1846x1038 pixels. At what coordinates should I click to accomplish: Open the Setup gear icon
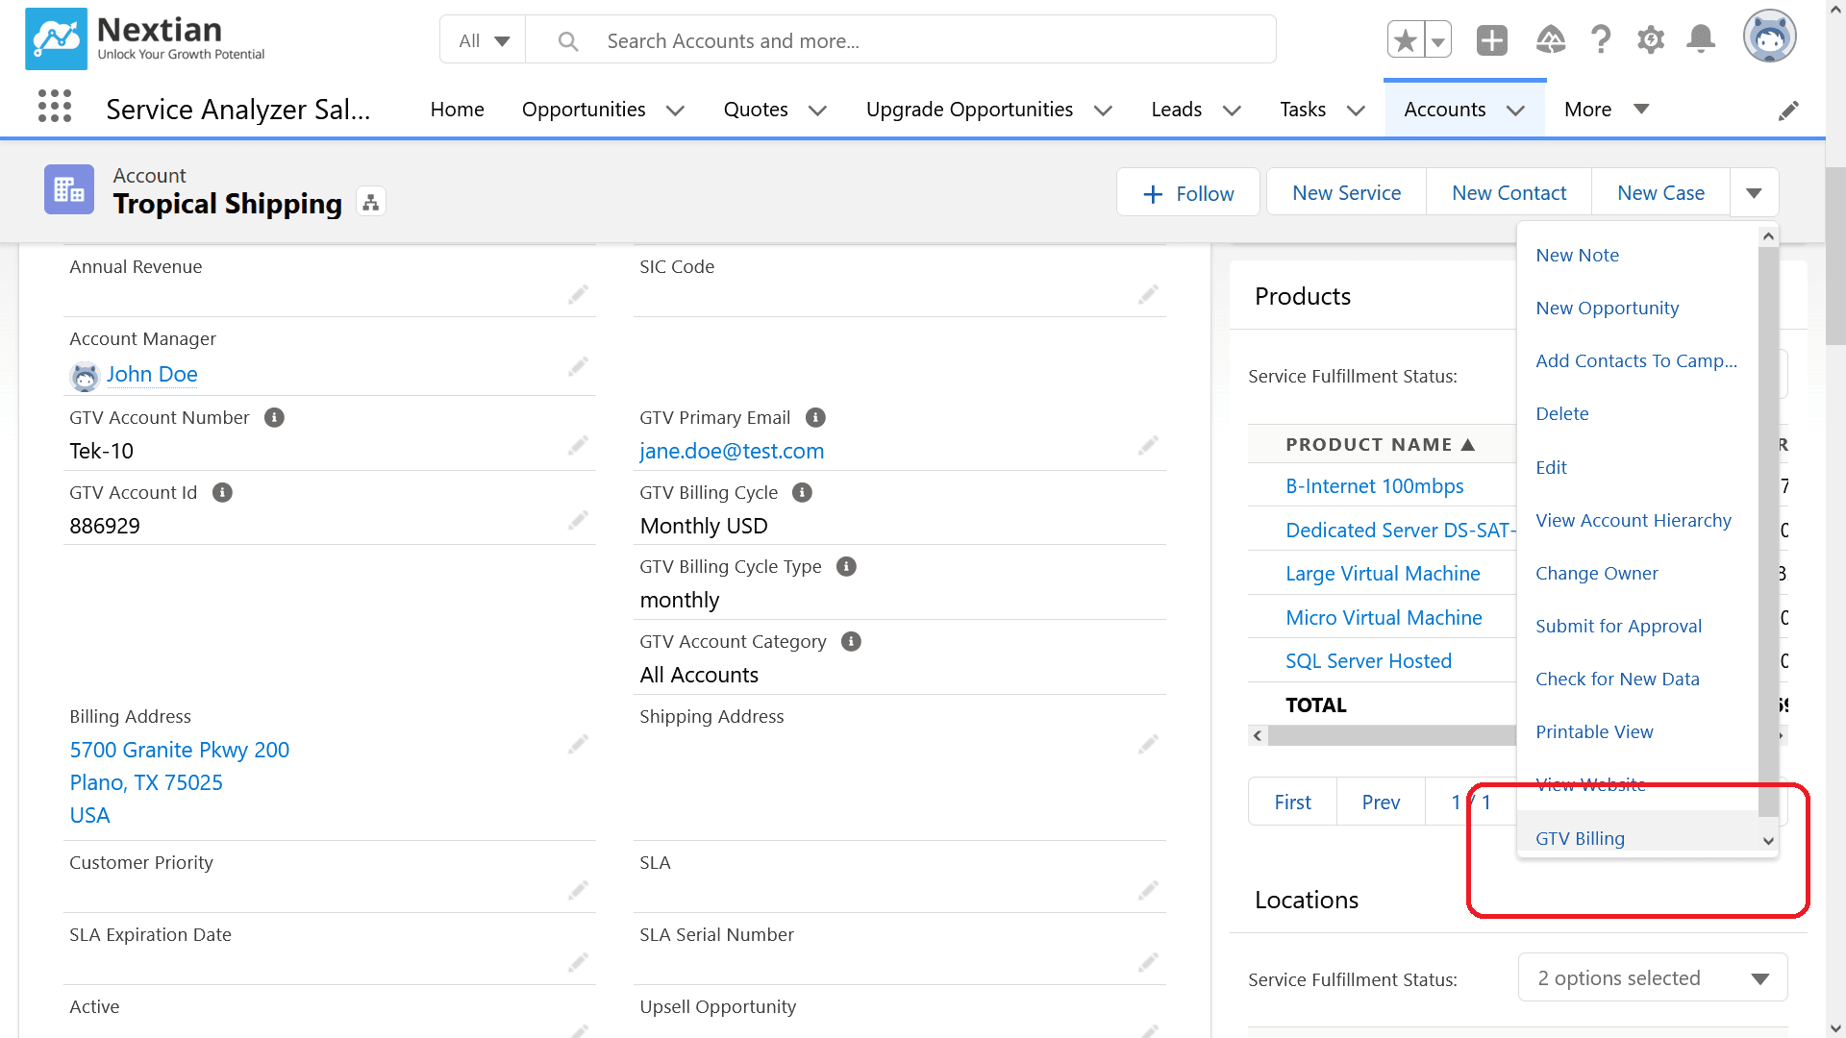[x=1651, y=40]
